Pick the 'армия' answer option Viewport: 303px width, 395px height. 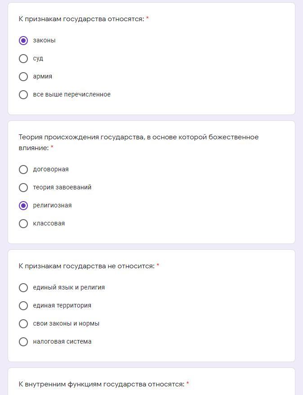23,77
